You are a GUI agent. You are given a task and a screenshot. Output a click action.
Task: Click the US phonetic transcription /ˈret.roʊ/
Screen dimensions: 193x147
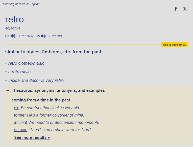(56, 36)
